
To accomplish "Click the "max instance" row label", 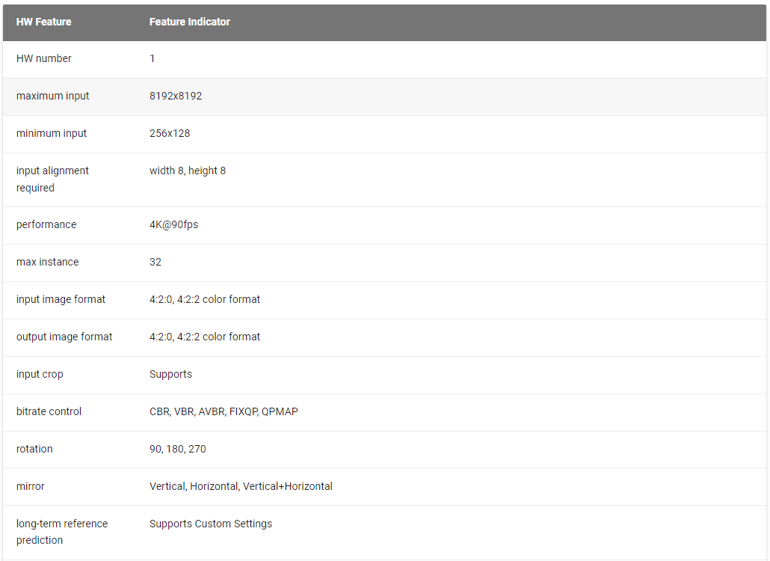I will [x=47, y=262].
